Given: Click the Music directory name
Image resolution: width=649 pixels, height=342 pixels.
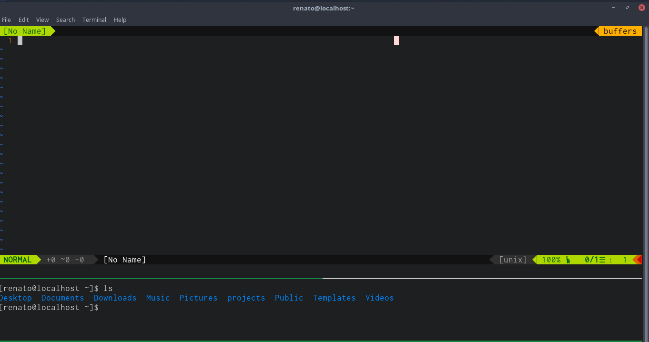Looking at the screenshot, I should click(158, 298).
